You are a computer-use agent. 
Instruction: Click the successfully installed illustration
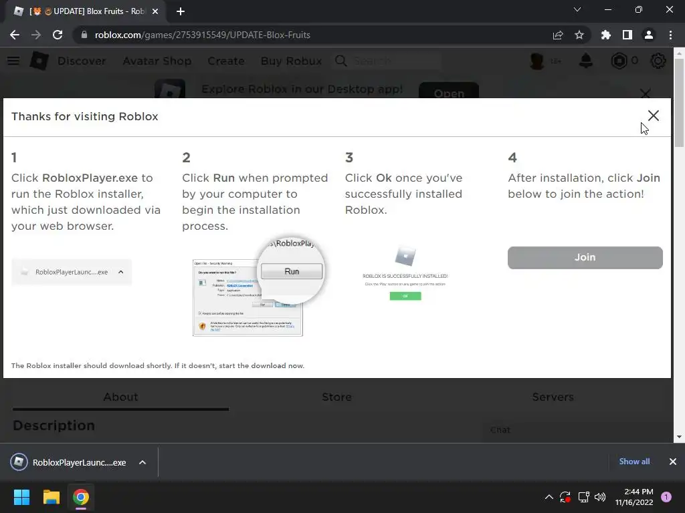[405, 273]
